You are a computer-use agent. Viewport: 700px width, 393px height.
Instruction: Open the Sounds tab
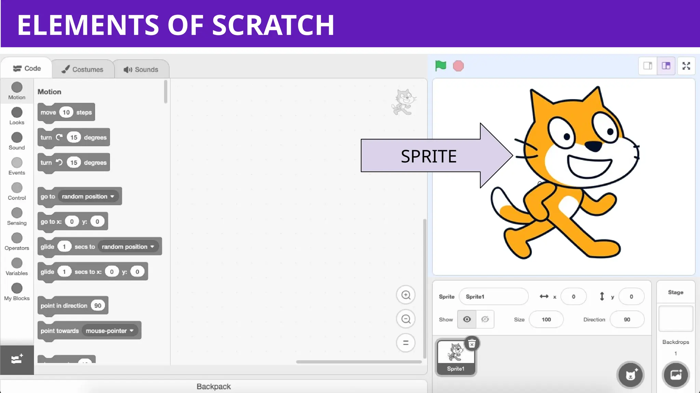[141, 70]
